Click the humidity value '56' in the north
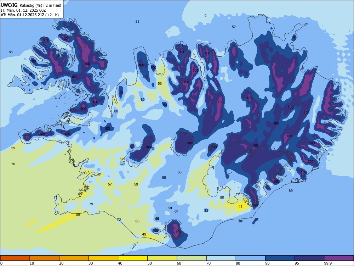Image resolution: width=354 pixels, height=266 pixels. [160, 83]
